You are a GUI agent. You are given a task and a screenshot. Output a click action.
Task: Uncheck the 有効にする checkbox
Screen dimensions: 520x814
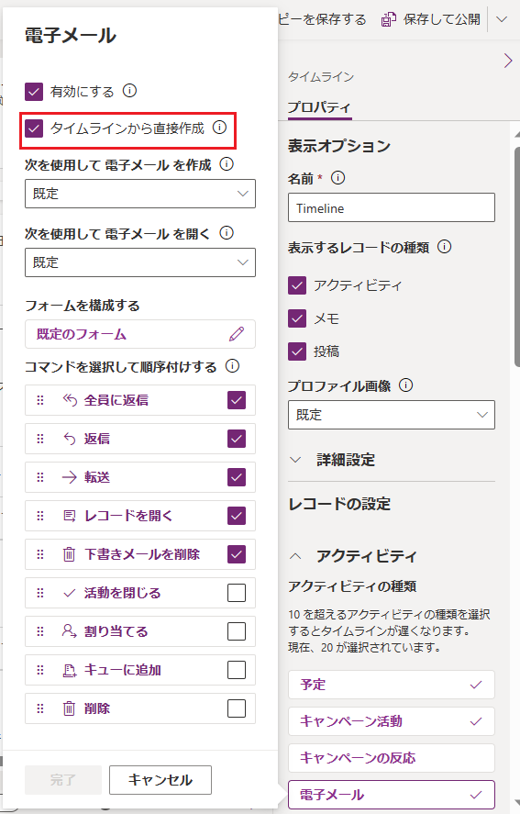point(34,92)
